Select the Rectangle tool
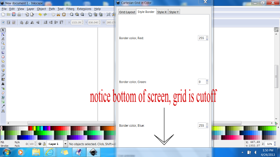 coord(3,48)
